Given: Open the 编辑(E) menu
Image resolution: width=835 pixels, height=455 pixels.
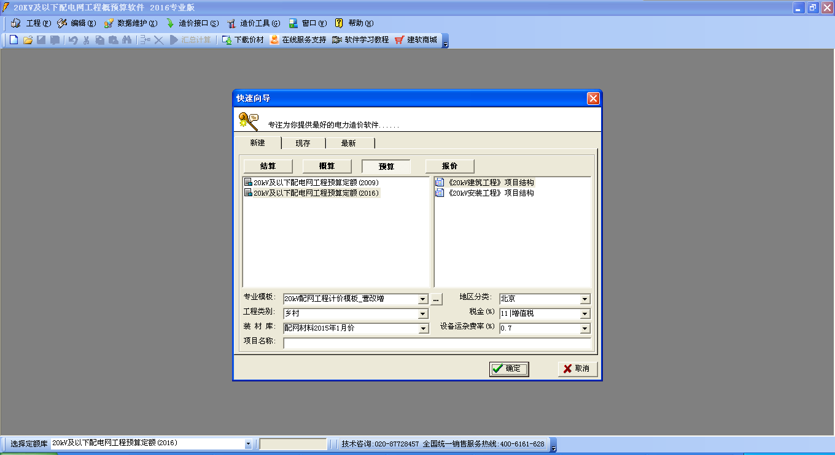Looking at the screenshot, I should coord(77,23).
